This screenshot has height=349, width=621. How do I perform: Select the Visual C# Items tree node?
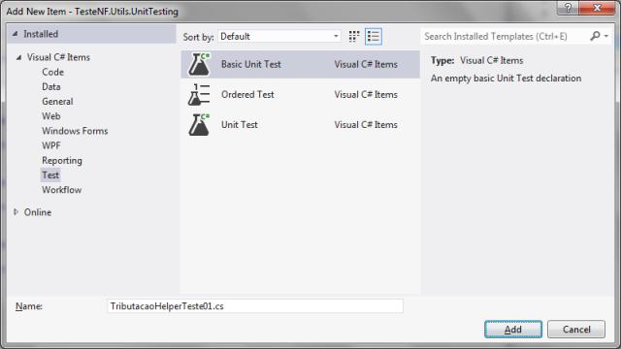click(x=58, y=57)
